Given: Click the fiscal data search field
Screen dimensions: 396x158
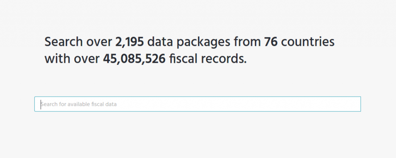Looking at the screenshot, I should click(198, 104).
